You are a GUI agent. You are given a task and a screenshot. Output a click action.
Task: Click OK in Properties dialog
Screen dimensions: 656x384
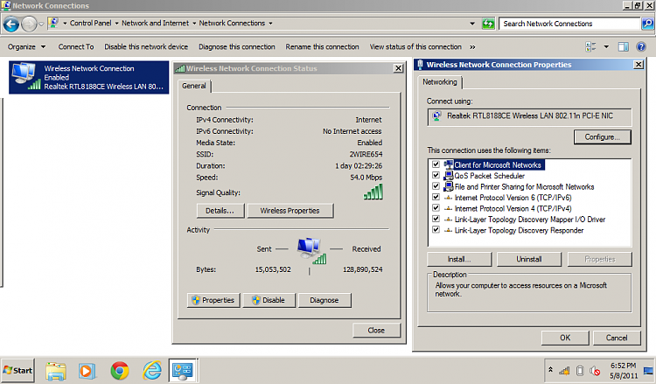click(565, 338)
